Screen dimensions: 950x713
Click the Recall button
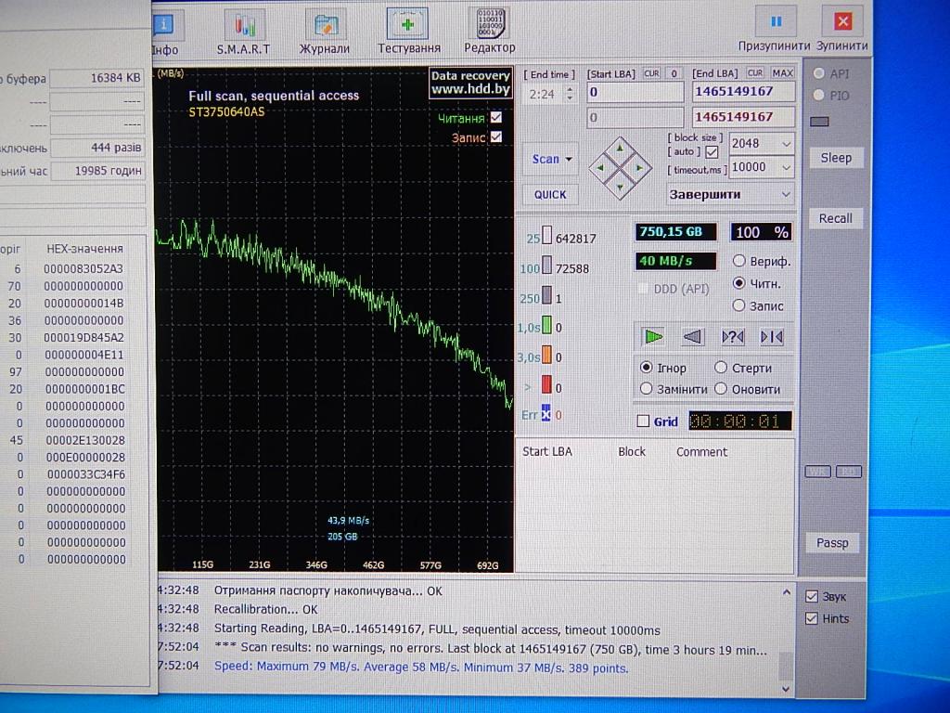pyautogui.click(x=836, y=218)
